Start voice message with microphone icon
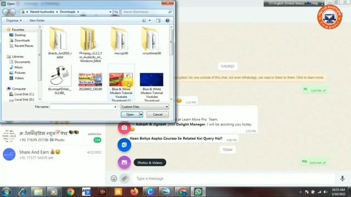Image resolution: width=351 pixels, height=197 pixels. 342,178
